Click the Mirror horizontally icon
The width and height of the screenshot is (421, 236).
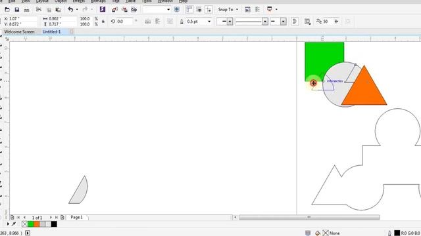point(148,22)
